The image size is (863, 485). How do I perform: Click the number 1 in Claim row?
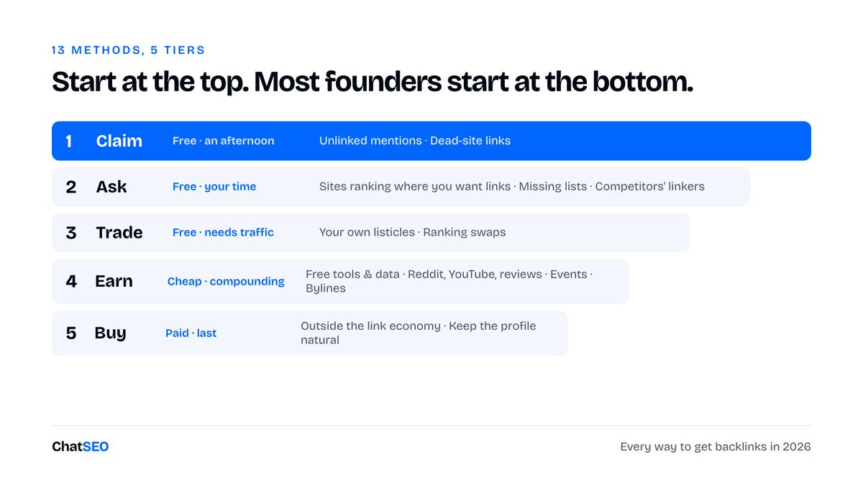pos(69,141)
